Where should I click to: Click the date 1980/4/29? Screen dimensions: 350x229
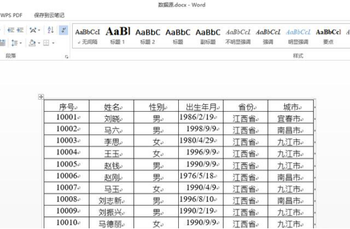pos(196,140)
